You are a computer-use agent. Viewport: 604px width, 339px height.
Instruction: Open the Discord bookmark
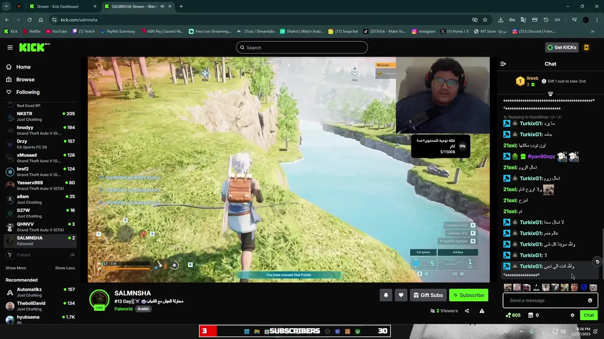pos(534,32)
